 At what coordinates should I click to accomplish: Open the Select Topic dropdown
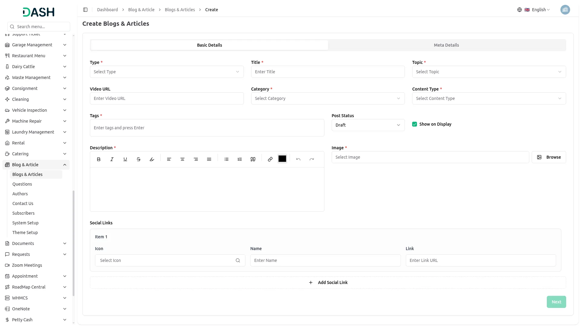click(x=489, y=72)
